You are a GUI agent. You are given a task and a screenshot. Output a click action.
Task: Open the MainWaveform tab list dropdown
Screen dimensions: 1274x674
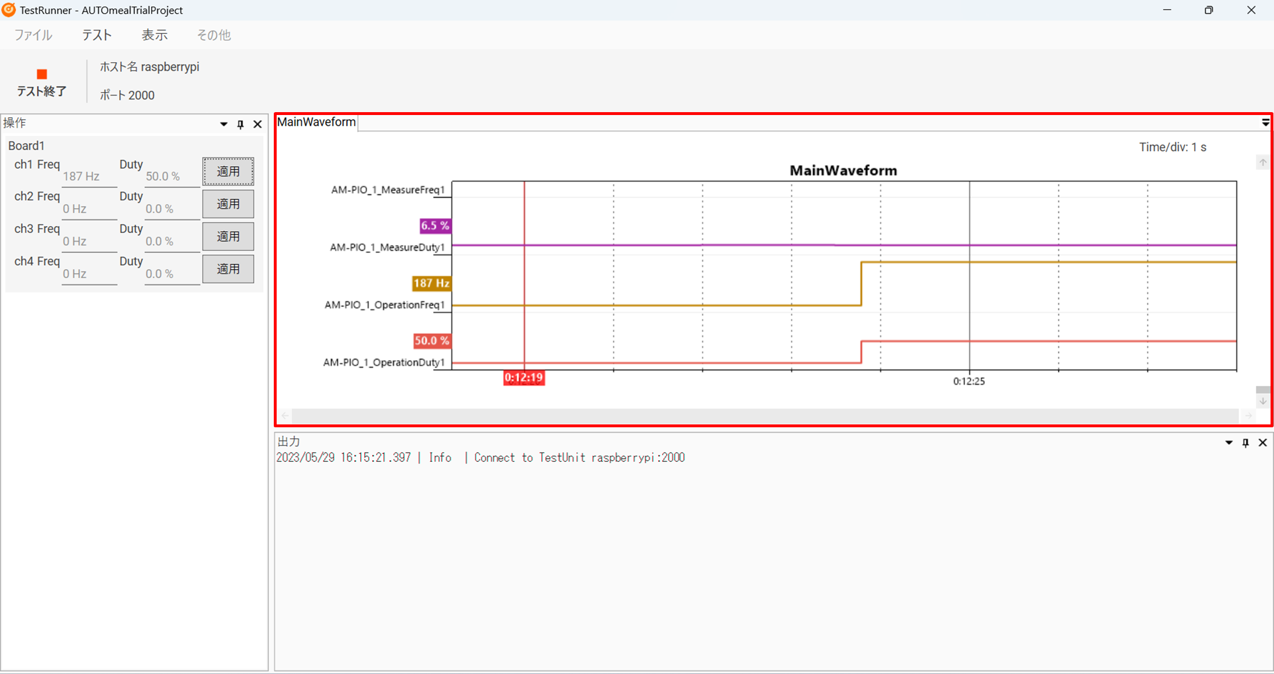pos(1265,122)
